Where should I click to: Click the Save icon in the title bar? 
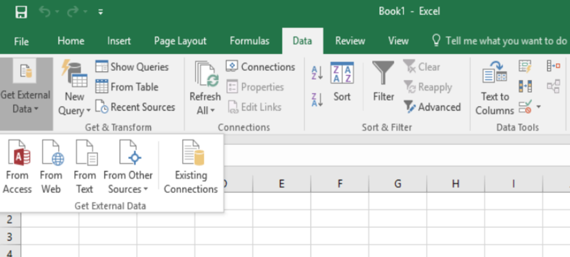pyautogui.click(x=21, y=12)
